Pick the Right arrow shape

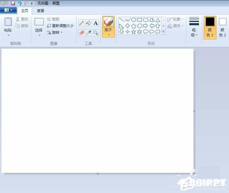point(146,26)
